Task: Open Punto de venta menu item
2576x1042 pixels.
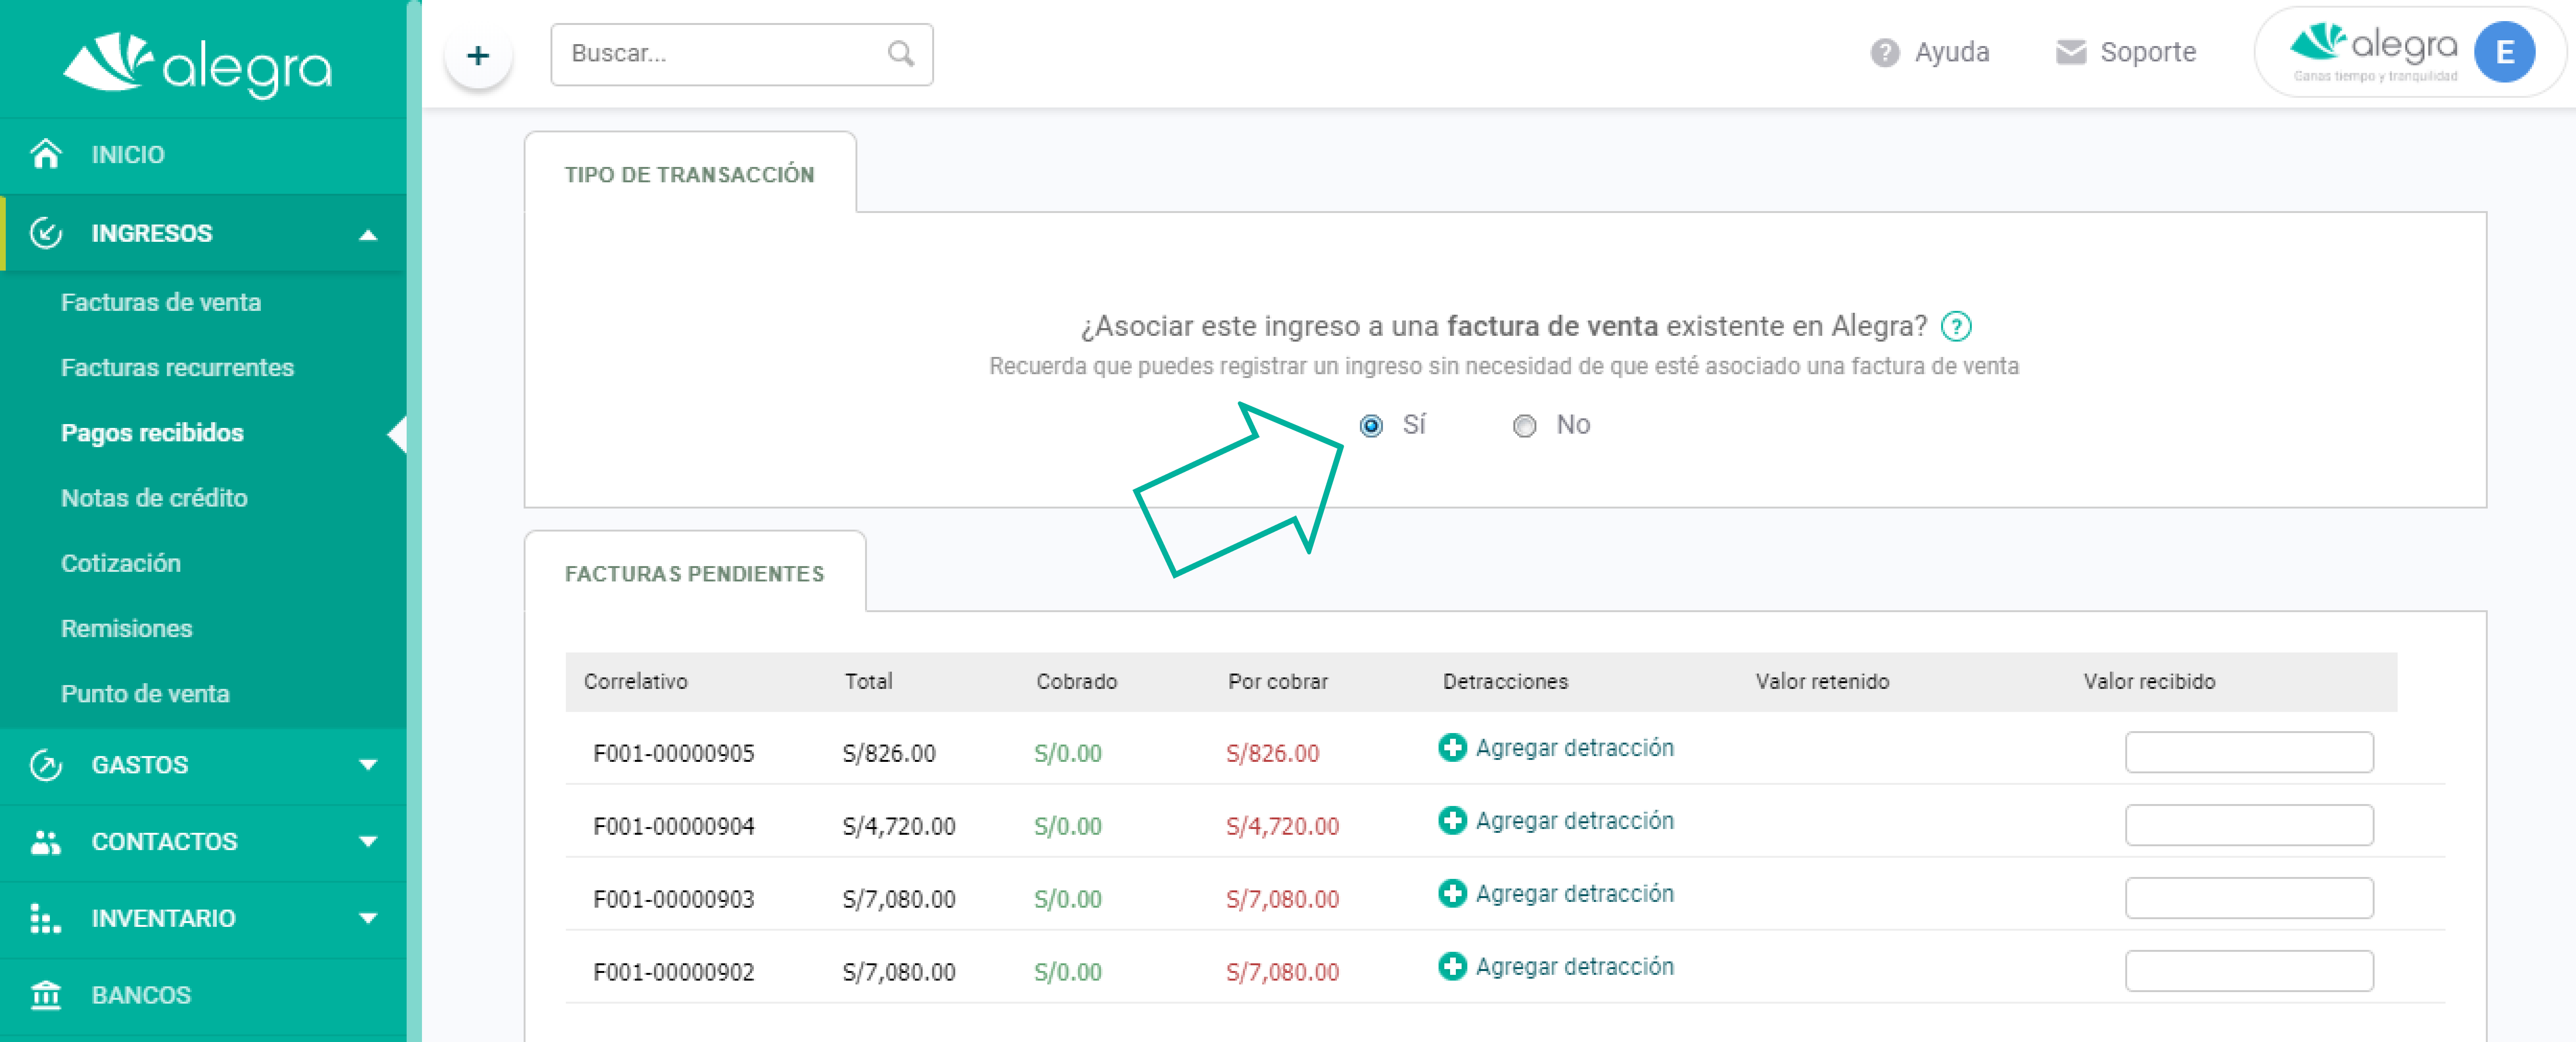Action: [x=145, y=693]
